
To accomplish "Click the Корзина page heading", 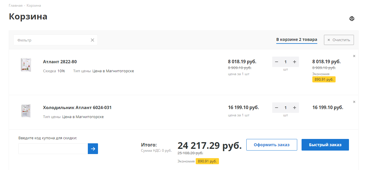I will point(28,16).
